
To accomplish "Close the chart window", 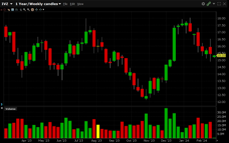I will coord(225,4).
